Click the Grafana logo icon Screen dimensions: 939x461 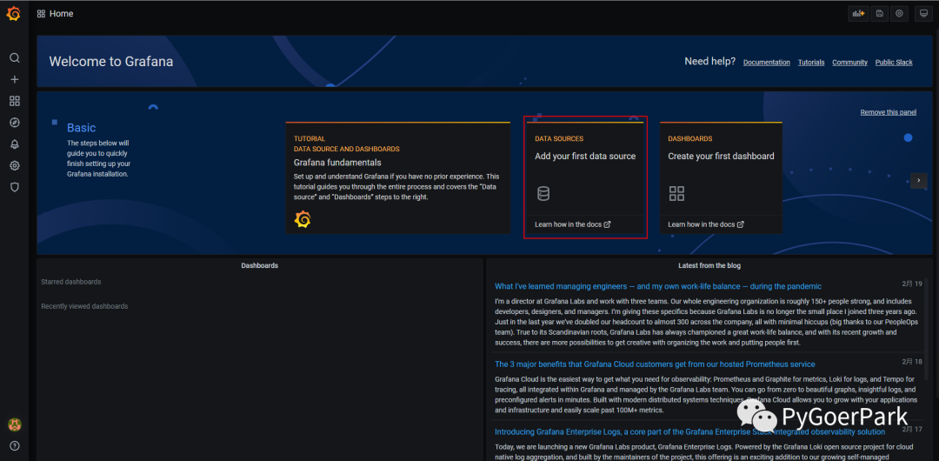pyautogui.click(x=13, y=13)
